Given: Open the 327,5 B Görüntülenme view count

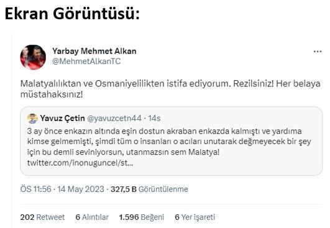Looking at the screenshot, I should [149, 189].
